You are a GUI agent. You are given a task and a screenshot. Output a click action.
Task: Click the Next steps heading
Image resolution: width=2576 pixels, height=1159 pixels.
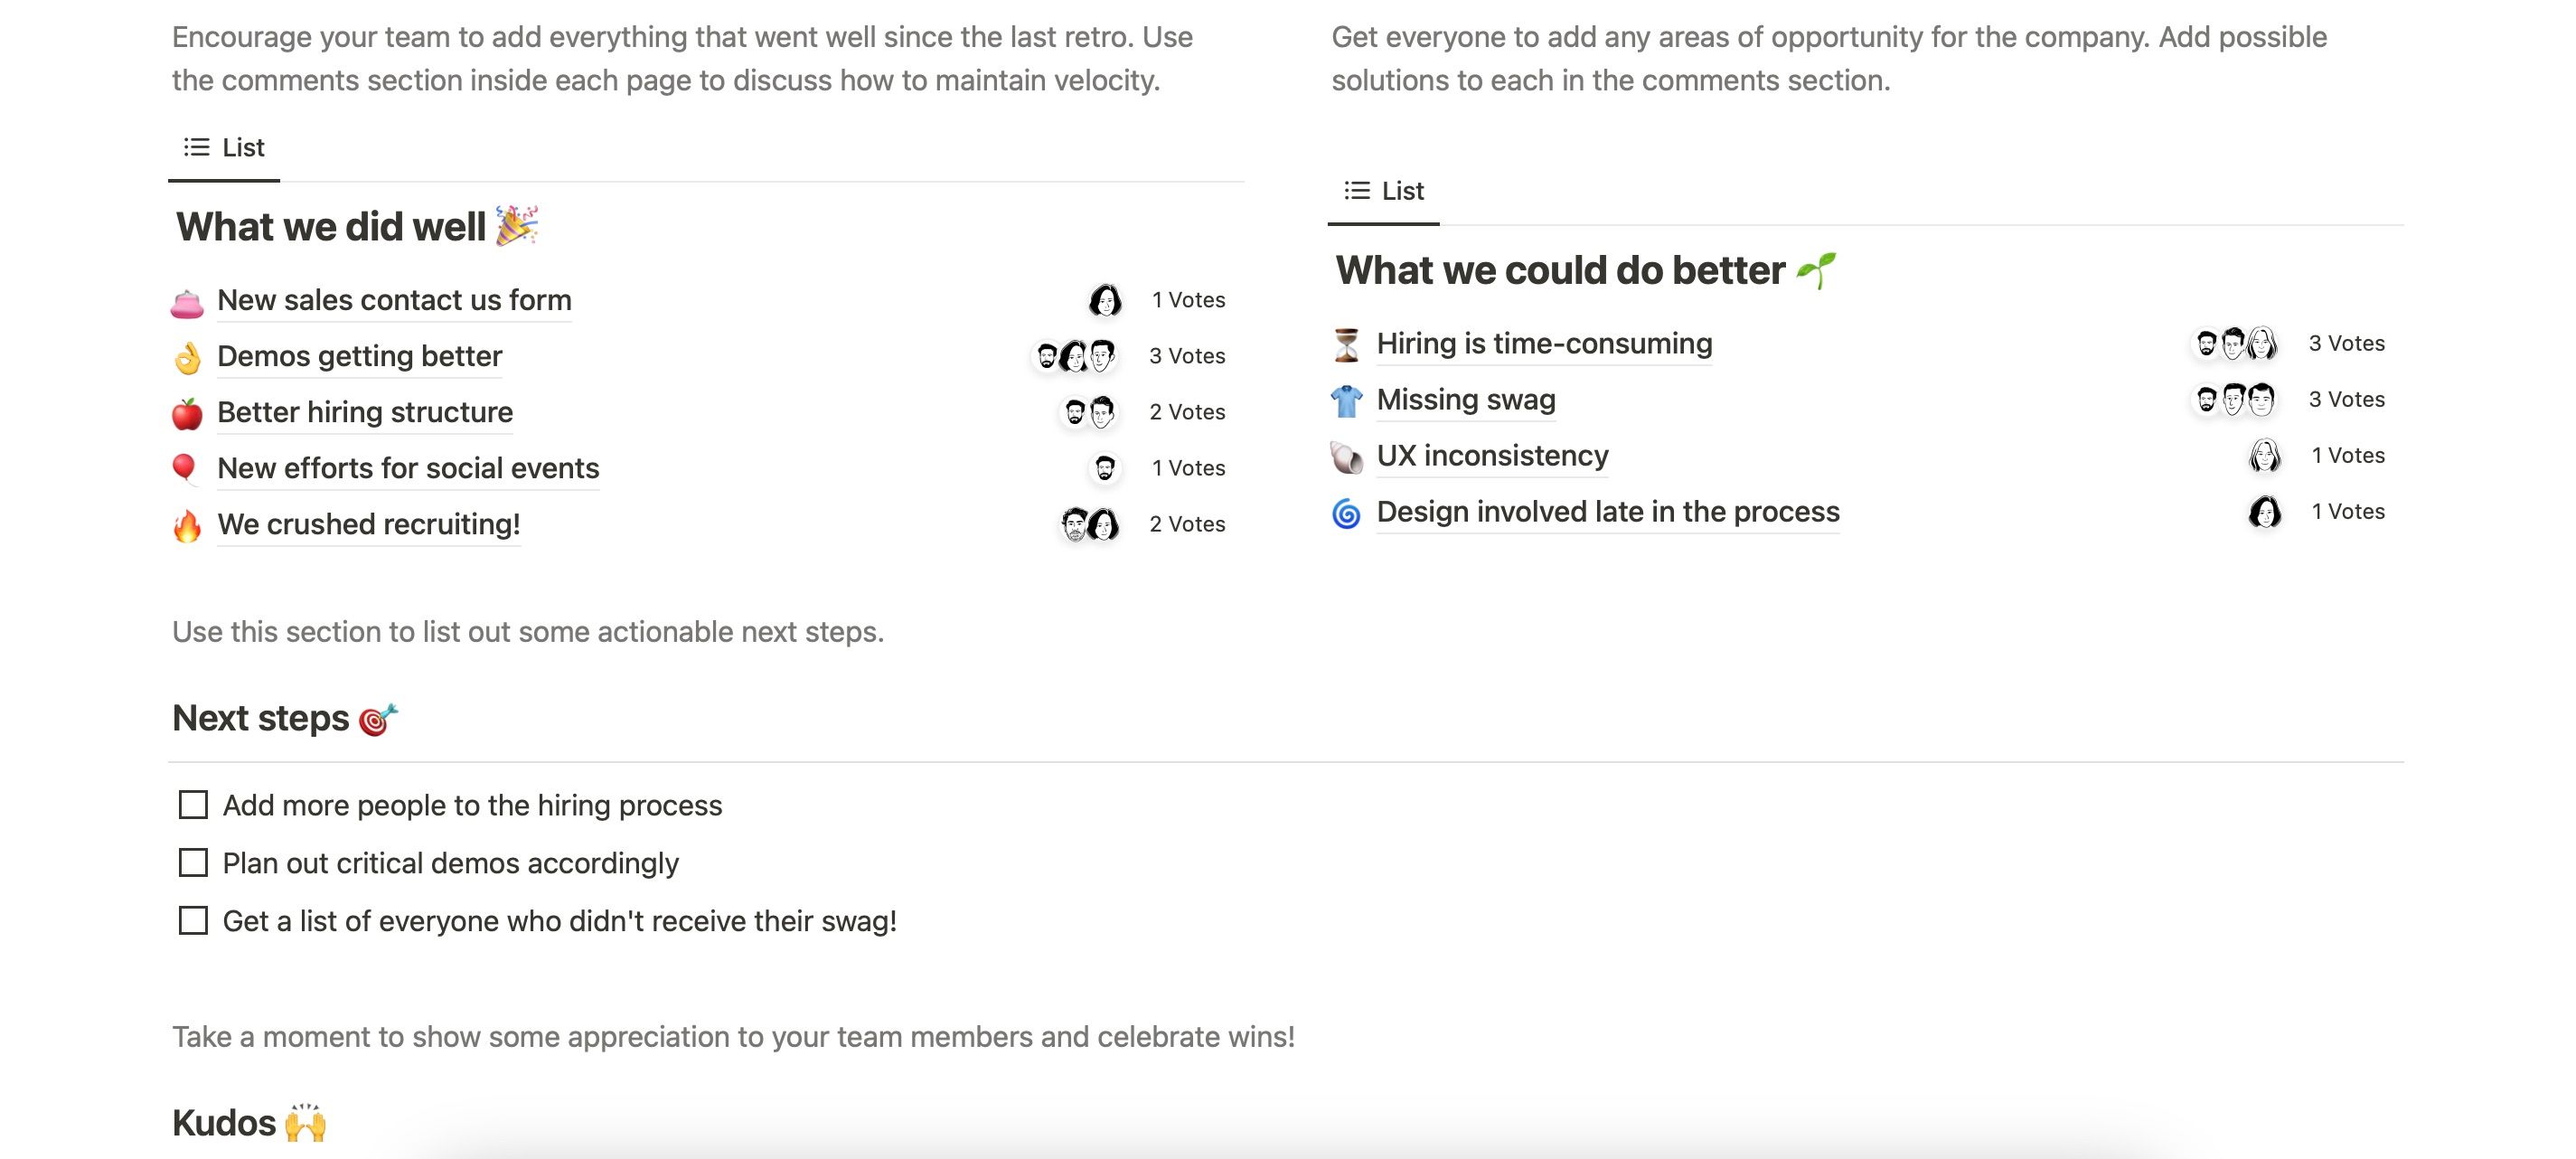coord(260,718)
